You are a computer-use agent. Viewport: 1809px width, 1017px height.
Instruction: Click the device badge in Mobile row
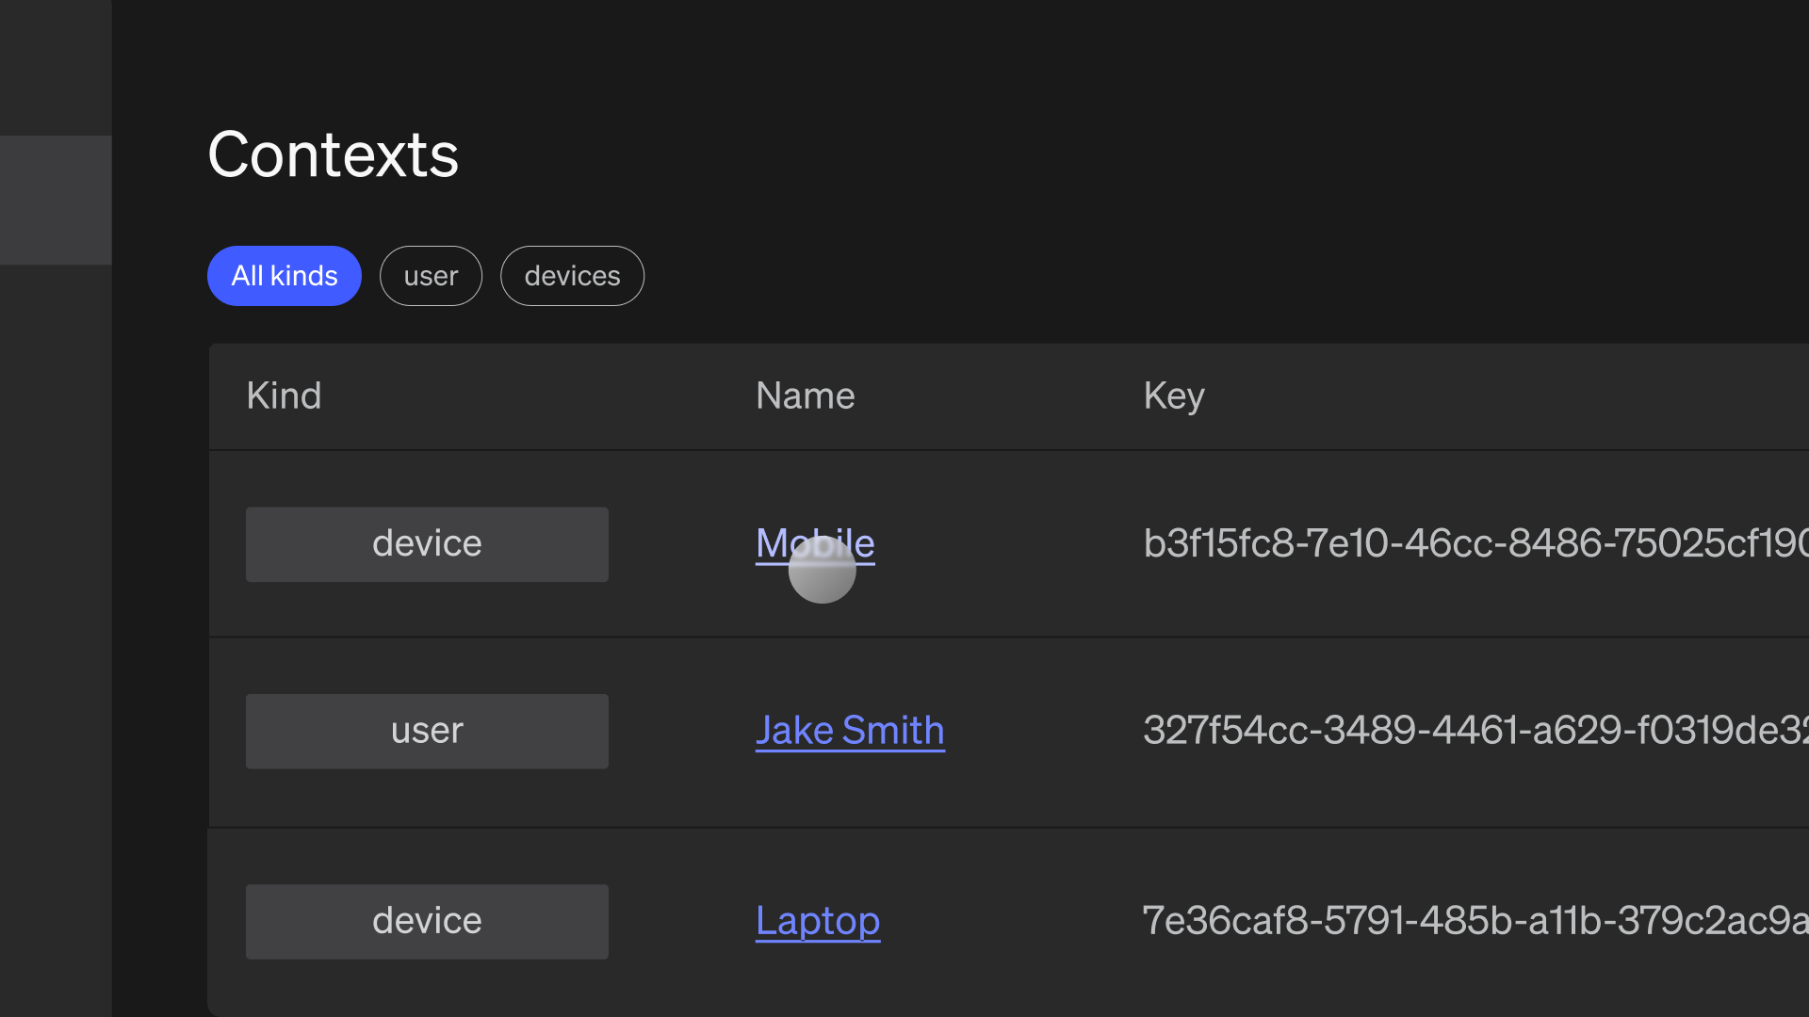[x=427, y=544]
